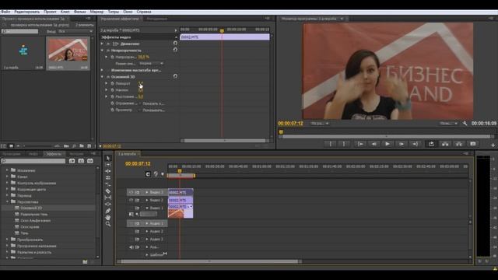Open Program Monitor settings wrench

pyautogui.click(x=465, y=124)
